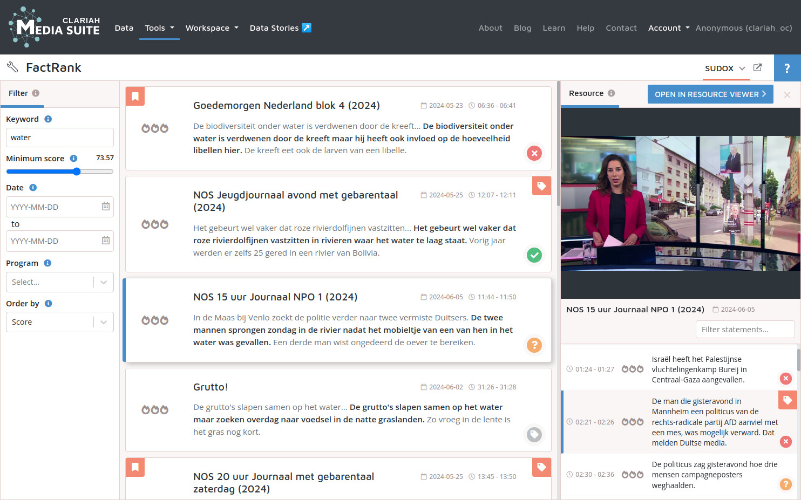This screenshot has height=500, width=801.
Task: Click red X verdict on Israël Bureij statement
Action: point(786,379)
